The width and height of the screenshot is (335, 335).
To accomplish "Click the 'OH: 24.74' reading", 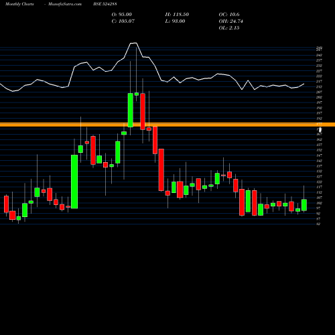I will [x=231, y=21].
